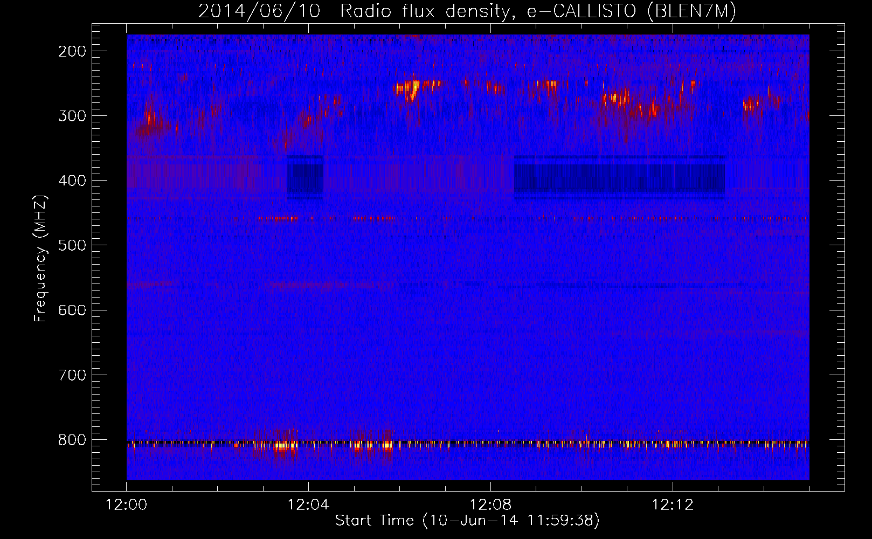Click the '500' frequency tick label

point(72,245)
